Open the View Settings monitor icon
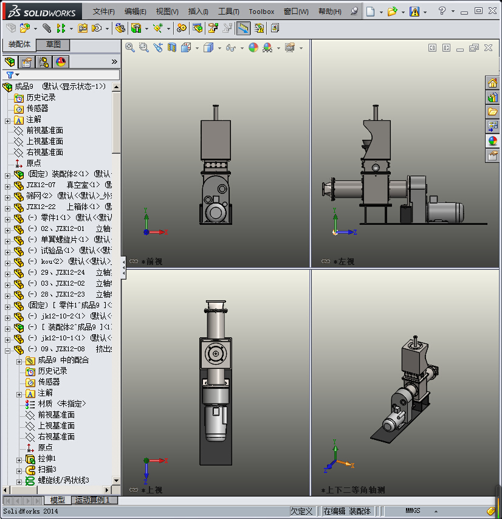This screenshot has height=519, width=502. click(290, 47)
